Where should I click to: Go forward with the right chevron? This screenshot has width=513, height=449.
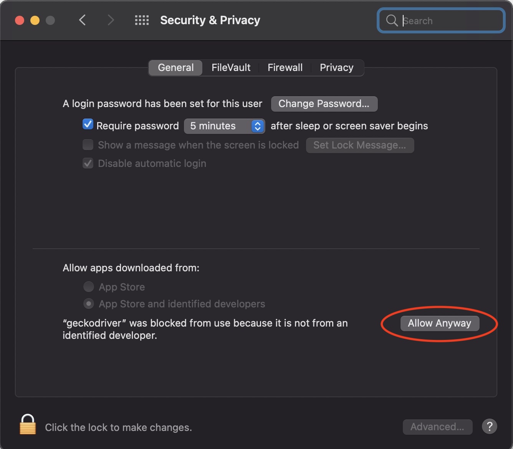pos(111,20)
